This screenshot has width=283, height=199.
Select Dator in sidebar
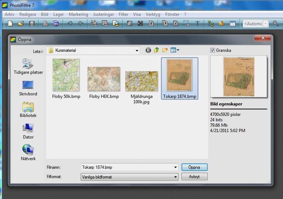pyautogui.click(x=28, y=131)
